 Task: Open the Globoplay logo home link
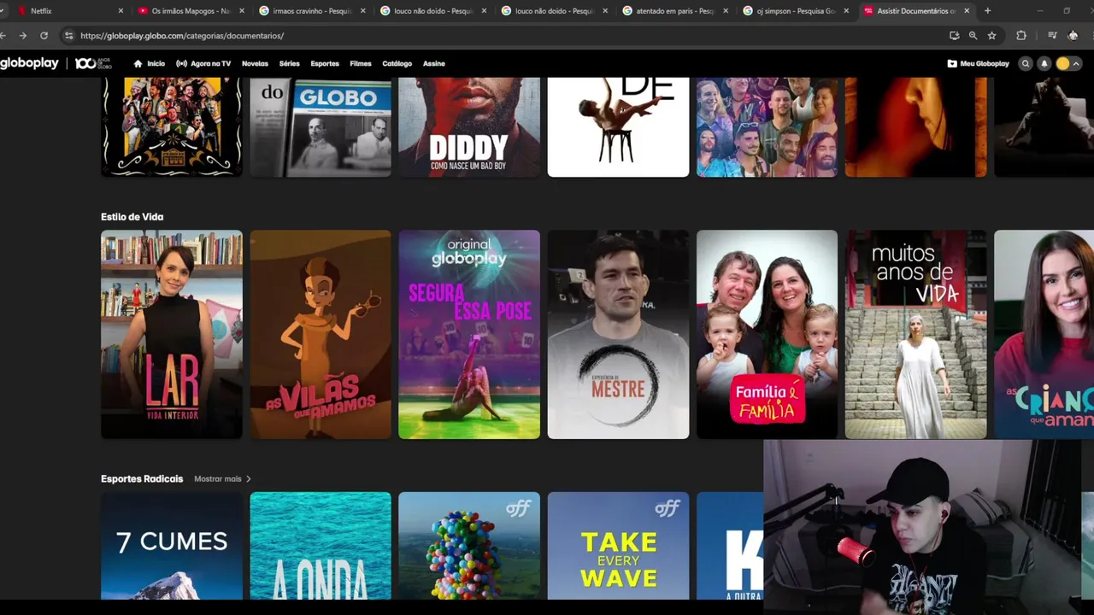[29, 63]
